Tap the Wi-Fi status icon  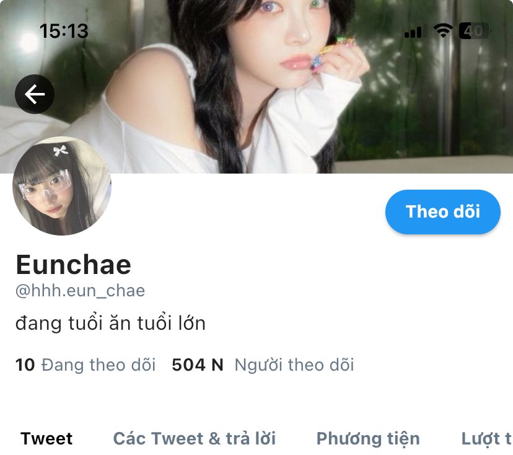[x=443, y=31]
